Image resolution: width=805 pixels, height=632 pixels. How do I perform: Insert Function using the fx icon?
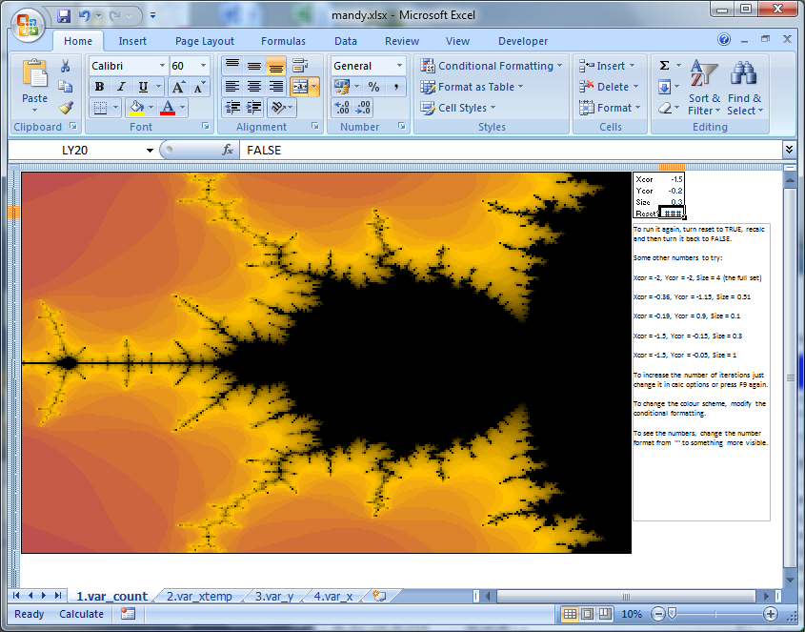pos(228,150)
